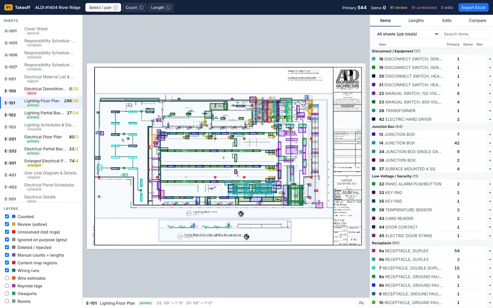This screenshot has height=308, width=493.
Task: Switch to the Compare tab
Action: tap(477, 21)
